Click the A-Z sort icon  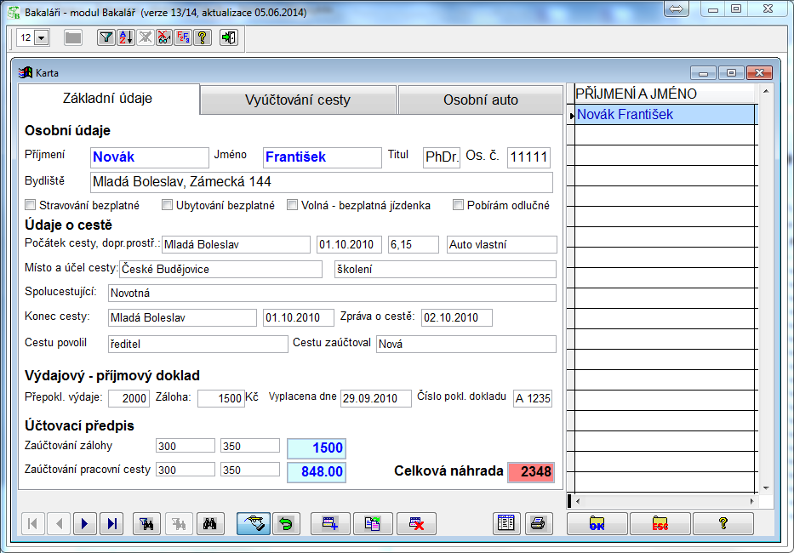click(x=125, y=38)
